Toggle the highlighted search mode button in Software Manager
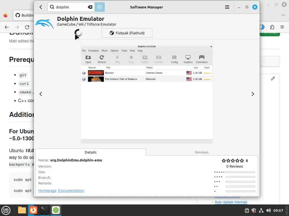 [100, 7]
